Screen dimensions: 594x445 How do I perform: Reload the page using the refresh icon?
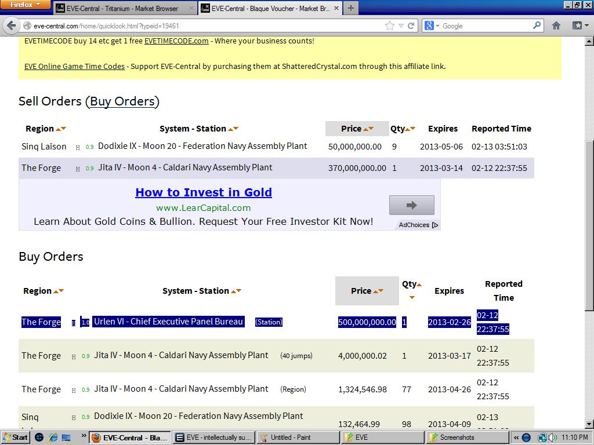click(411, 25)
